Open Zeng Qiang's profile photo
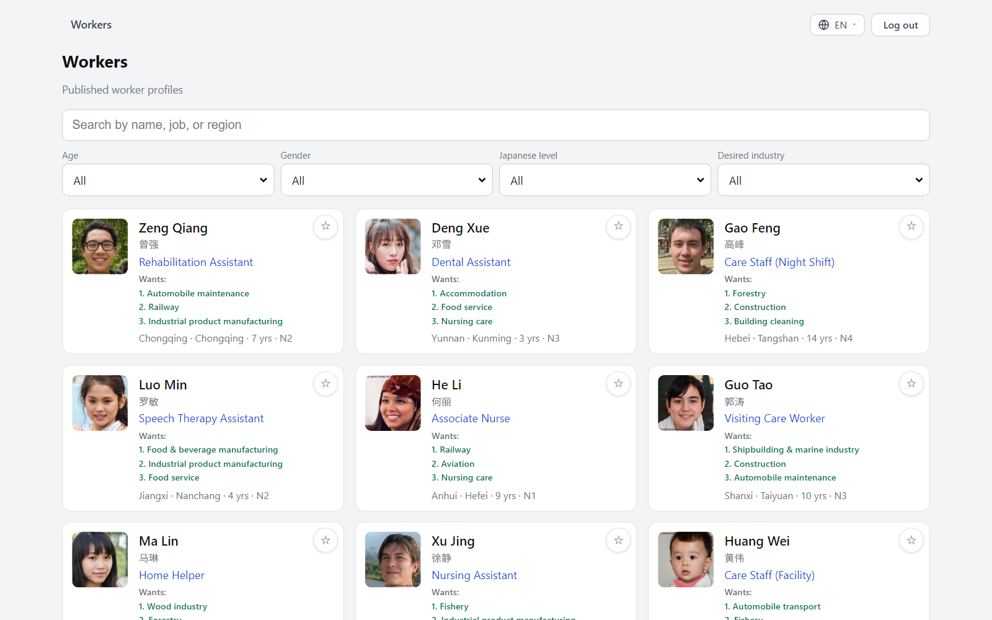The width and height of the screenshot is (992, 620). [100, 246]
